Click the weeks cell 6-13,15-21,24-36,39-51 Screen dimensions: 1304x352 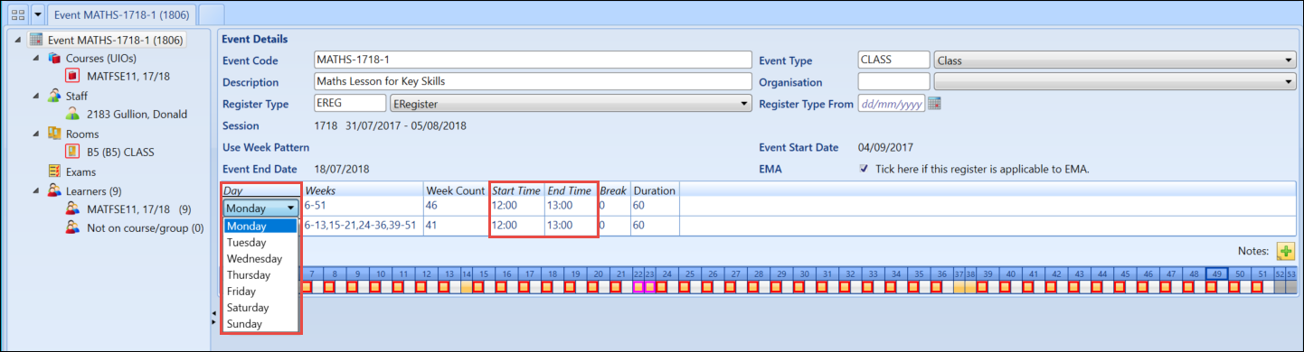[x=362, y=225]
